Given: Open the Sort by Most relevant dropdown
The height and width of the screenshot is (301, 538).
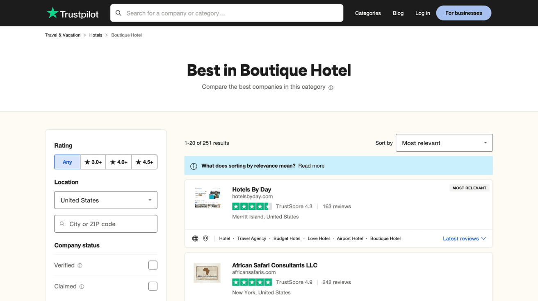Looking at the screenshot, I should coord(444,143).
